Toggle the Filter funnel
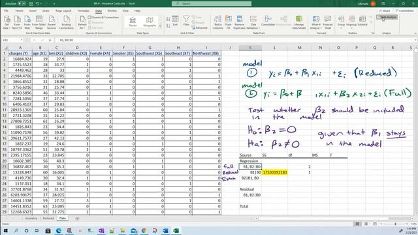418x235 pixels. (x=186, y=21)
